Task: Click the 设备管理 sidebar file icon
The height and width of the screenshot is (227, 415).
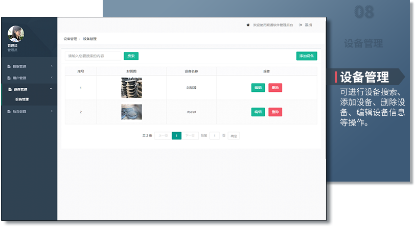Action: coord(9,89)
